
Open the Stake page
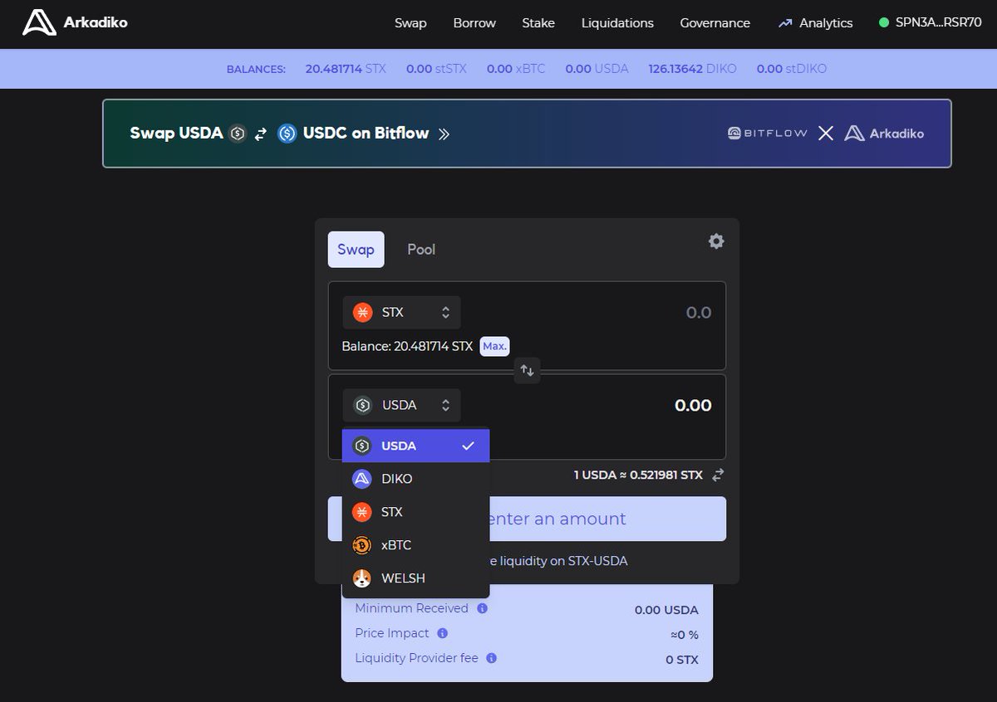point(538,23)
